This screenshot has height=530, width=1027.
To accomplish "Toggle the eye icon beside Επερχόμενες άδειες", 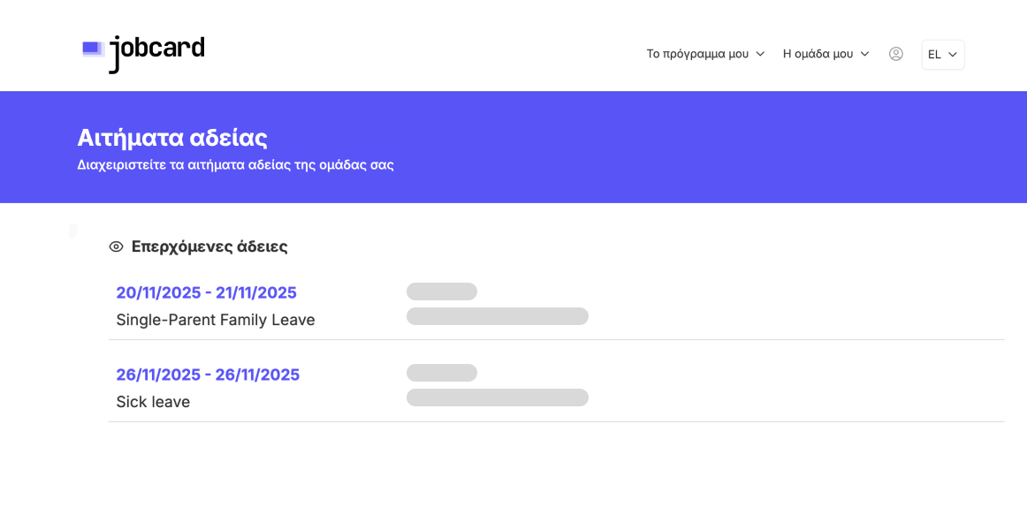I will pos(116,246).
